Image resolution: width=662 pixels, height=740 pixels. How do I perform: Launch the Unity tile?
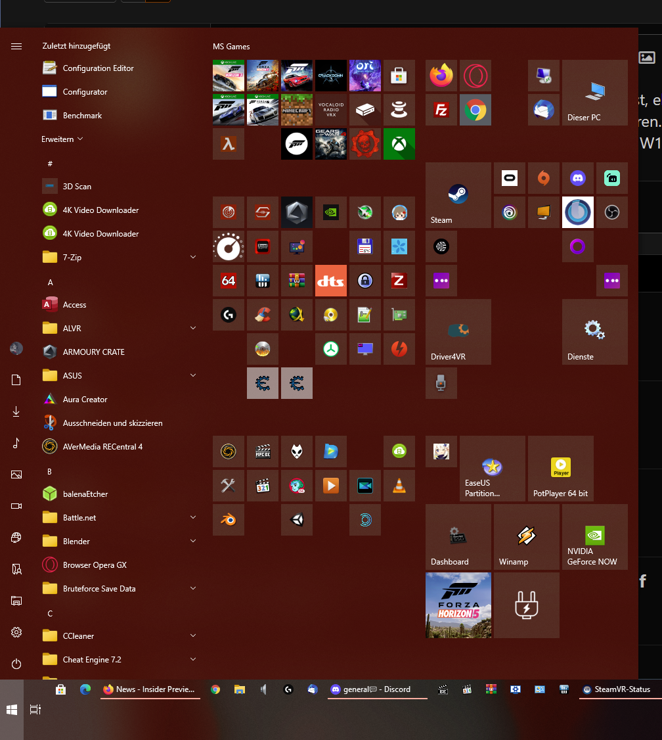297,520
